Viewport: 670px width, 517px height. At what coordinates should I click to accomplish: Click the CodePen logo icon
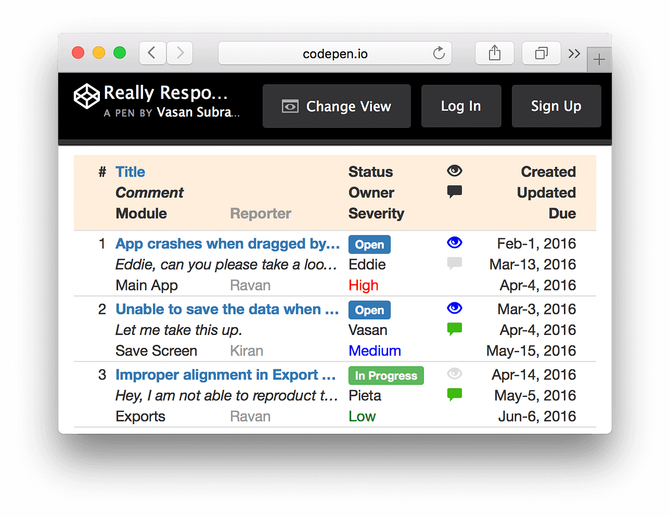coord(87,97)
